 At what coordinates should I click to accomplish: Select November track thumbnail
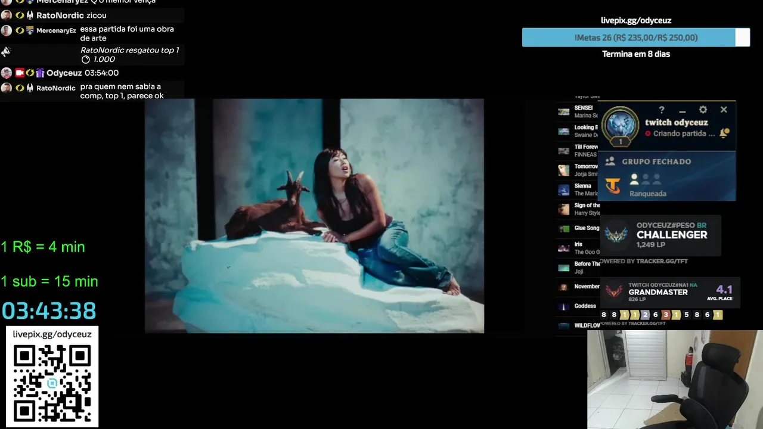[563, 287]
